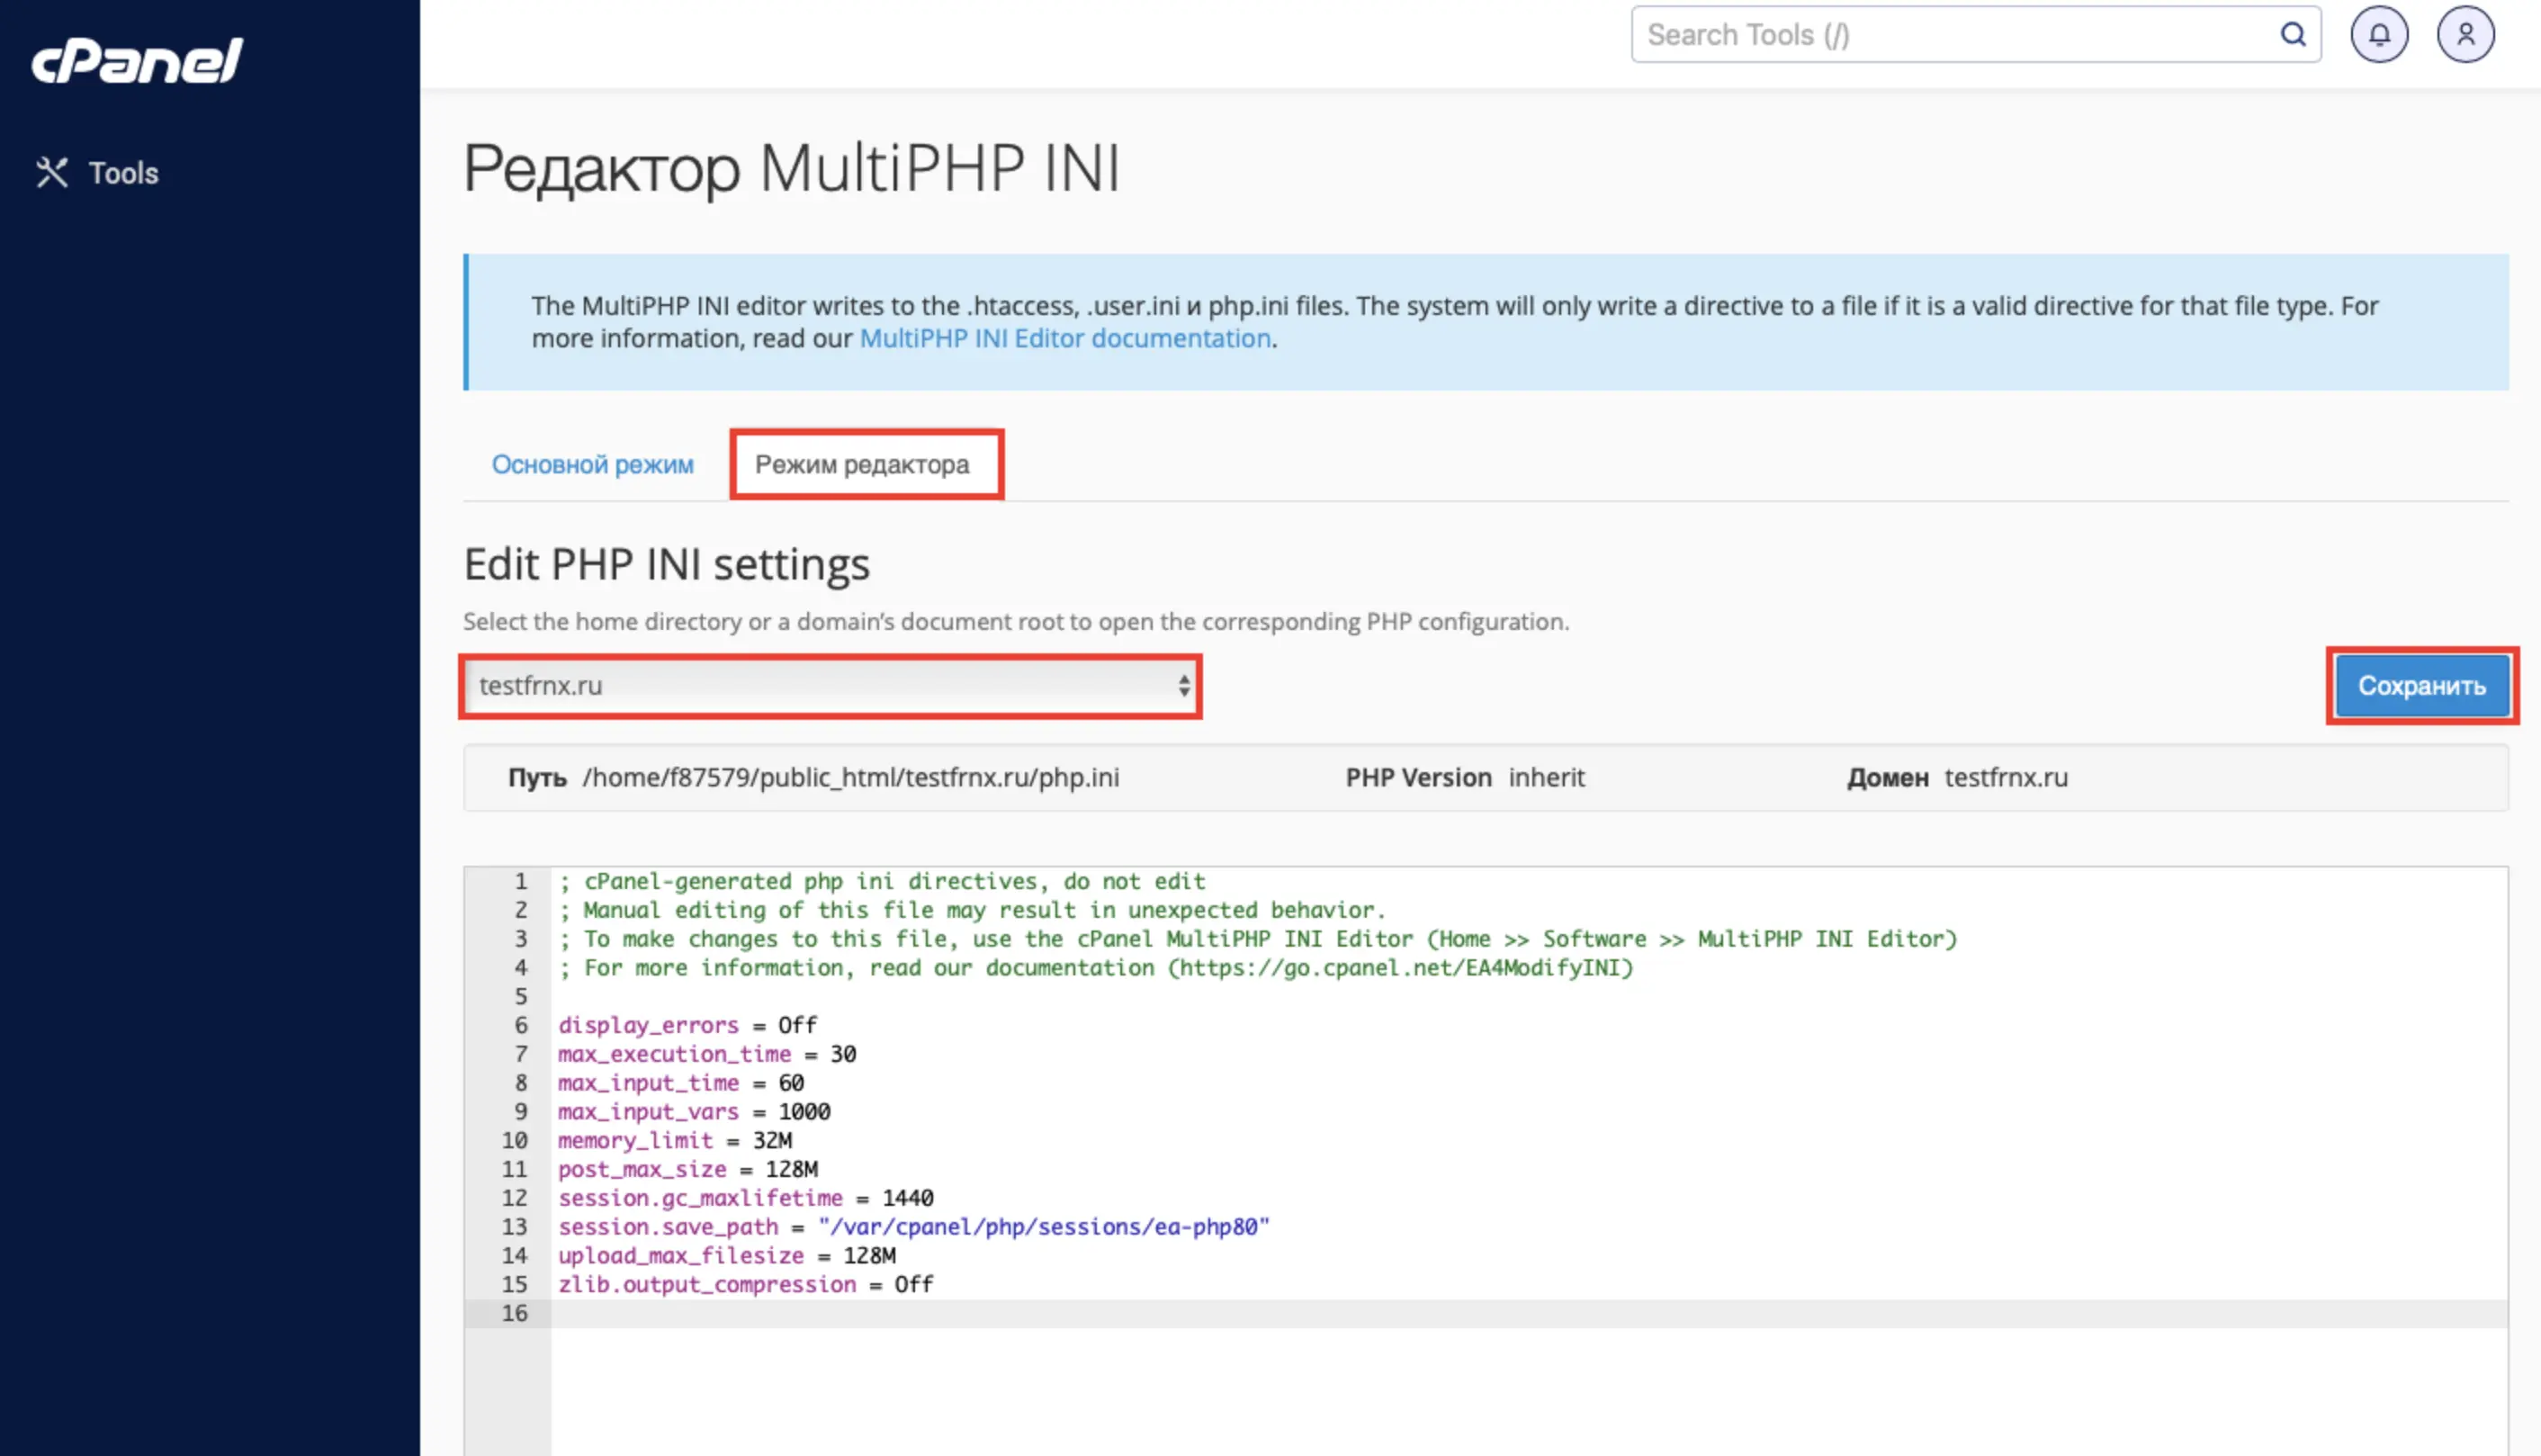
Task: Place cursor on empty line 16
Action: (x=1530, y=1314)
